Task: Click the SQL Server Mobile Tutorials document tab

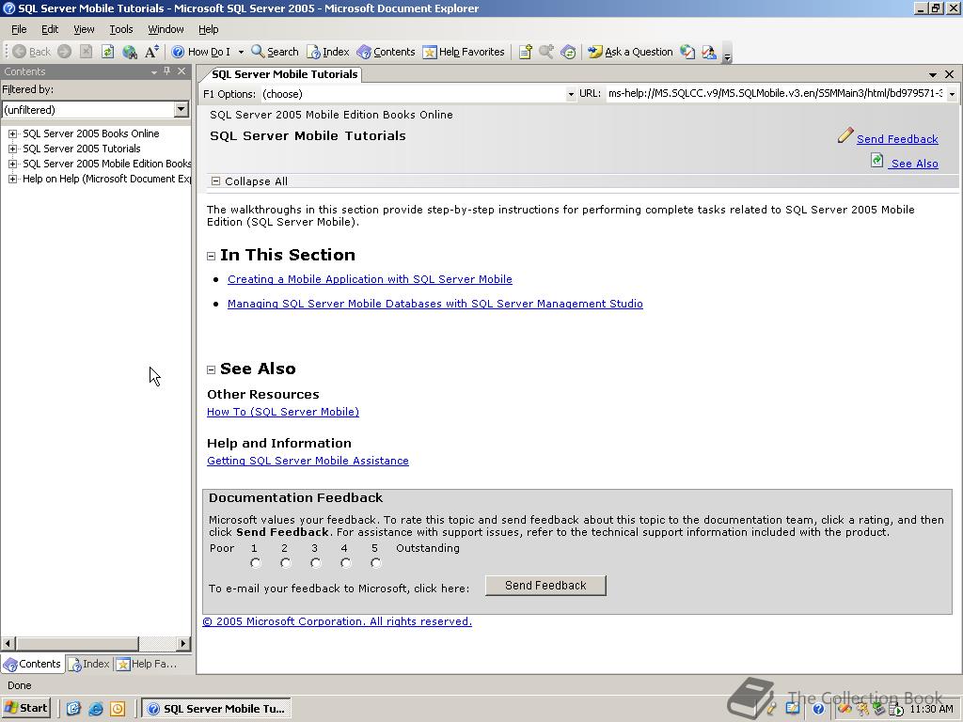Action: pos(284,74)
